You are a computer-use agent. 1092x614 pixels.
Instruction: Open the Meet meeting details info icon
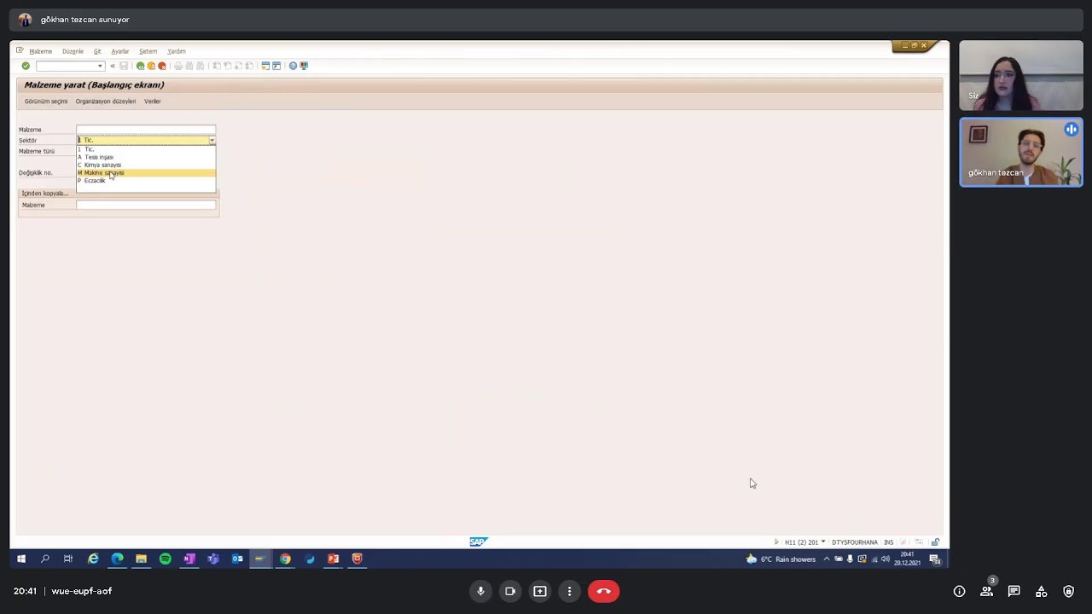coord(959,591)
